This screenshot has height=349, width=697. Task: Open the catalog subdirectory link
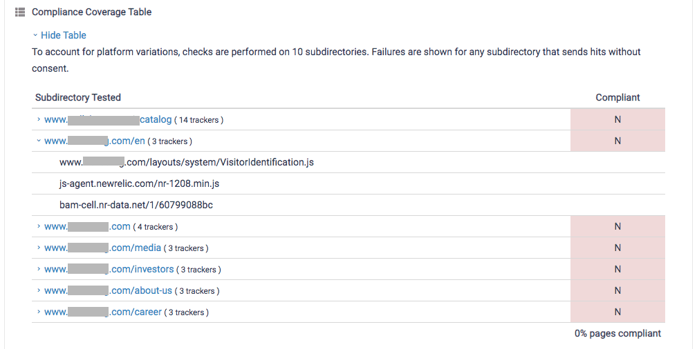108,119
